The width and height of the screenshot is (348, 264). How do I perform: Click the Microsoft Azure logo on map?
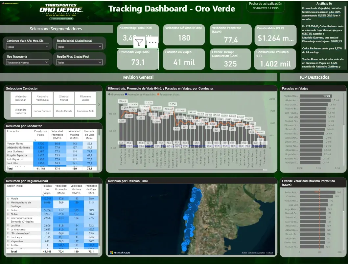click(120, 253)
